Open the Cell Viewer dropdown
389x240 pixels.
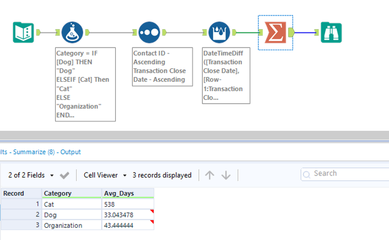point(105,175)
